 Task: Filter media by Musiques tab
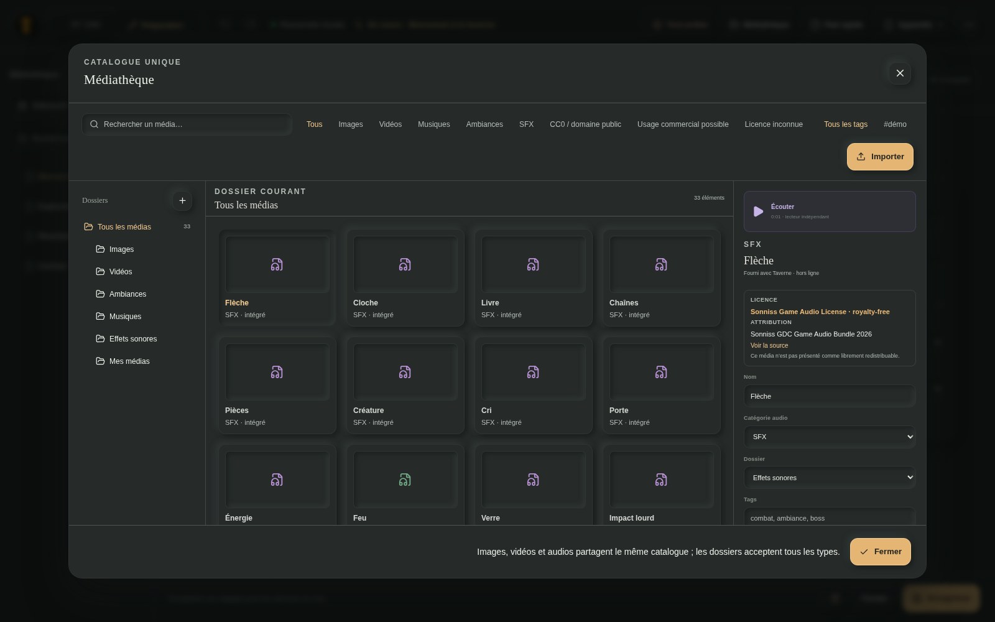tap(434, 124)
